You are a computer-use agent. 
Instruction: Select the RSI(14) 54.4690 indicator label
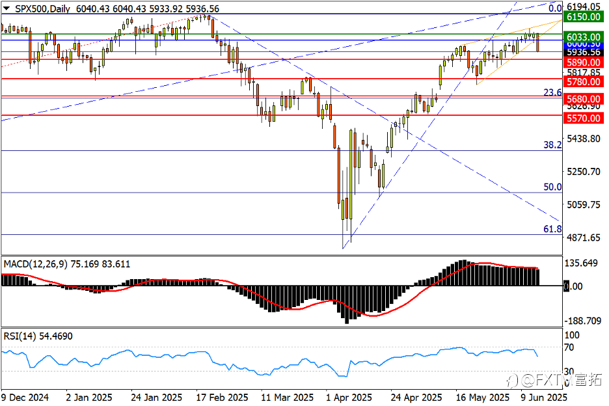point(38,336)
